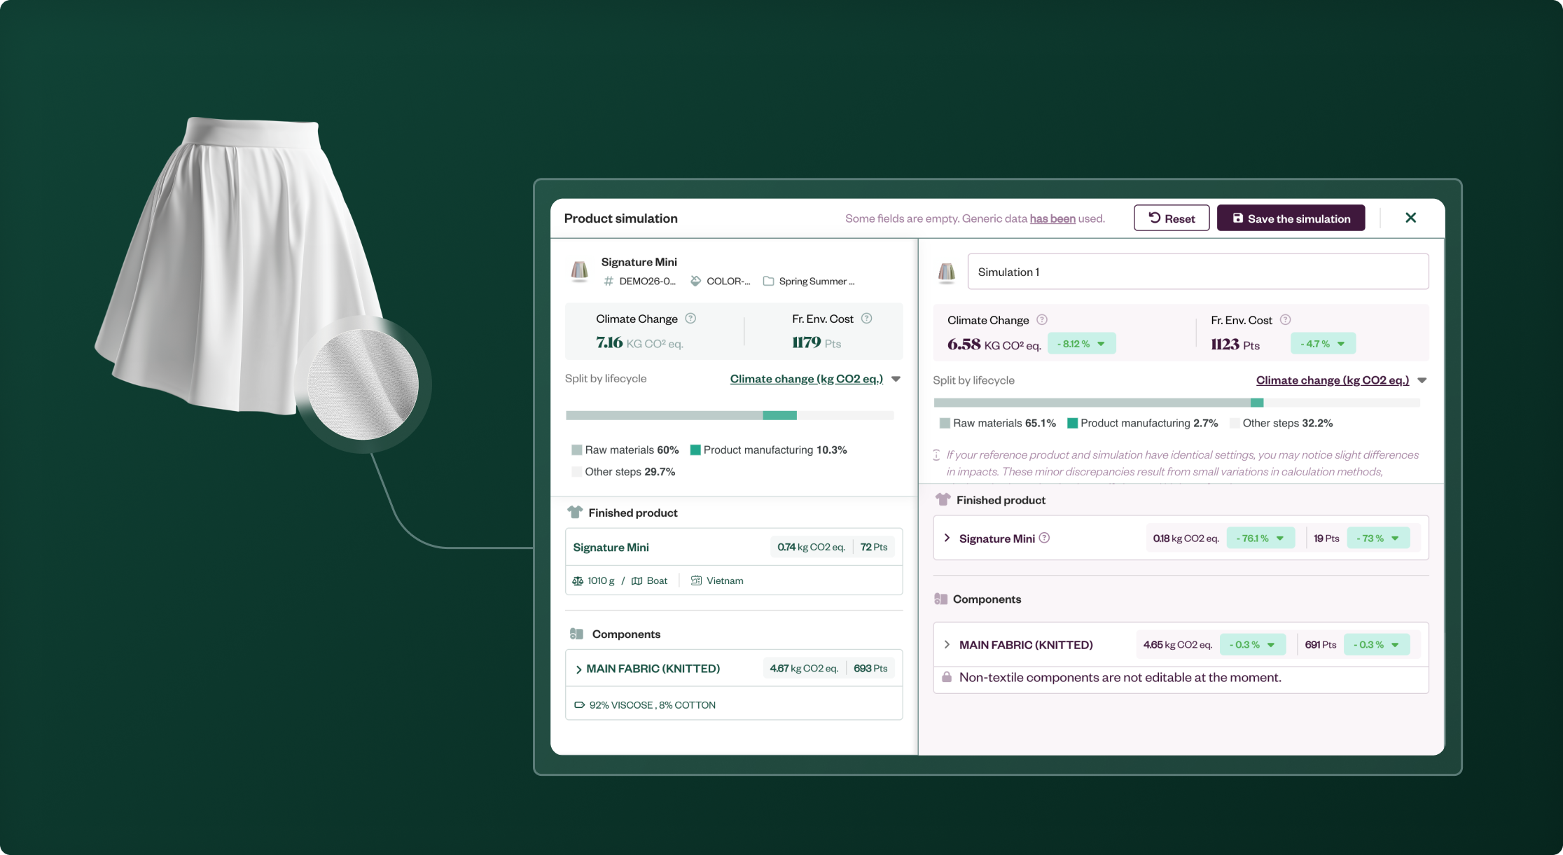Screen dimensions: 1563x855
Task: Click the 'has been' link
Action: (1052, 218)
